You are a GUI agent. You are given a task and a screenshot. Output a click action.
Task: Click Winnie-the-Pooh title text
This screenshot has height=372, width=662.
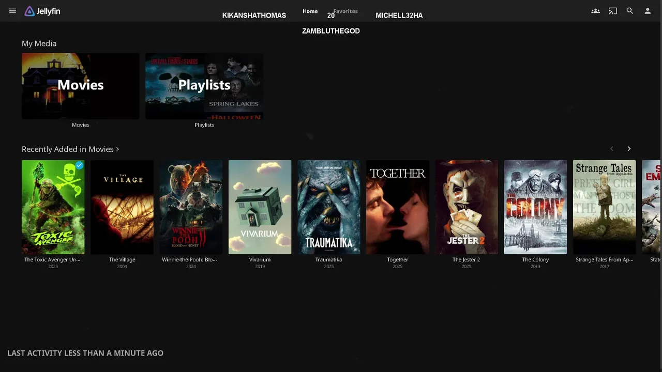(189, 260)
